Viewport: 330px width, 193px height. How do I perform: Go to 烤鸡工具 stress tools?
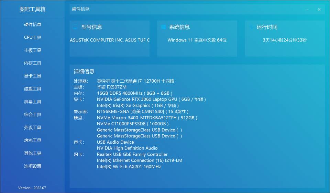point(33,140)
